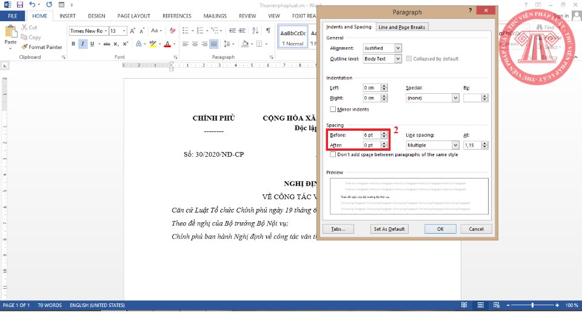582x327 pixels.
Task: Decrease paragraph indent
Action: click(x=232, y=31)
